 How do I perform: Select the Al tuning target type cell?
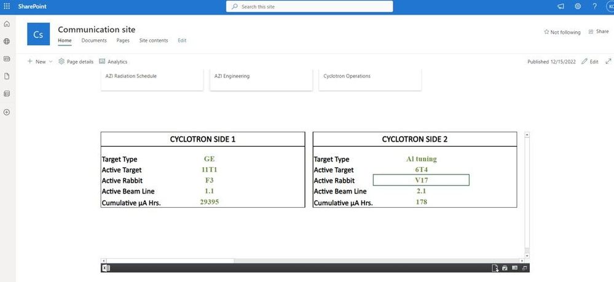click(422, 159)
